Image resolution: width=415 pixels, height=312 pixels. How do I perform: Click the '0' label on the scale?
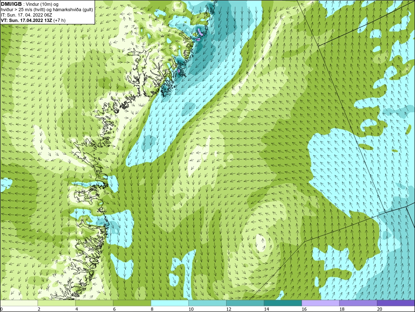[1, 309]
